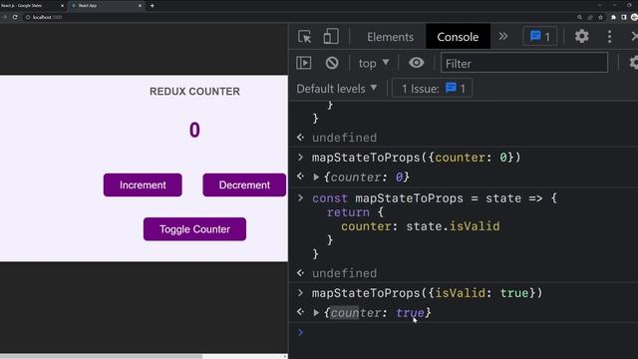Image resolution: width=638 pixels, height=359 pixels.
Task: Click the Toggle Counter button
Action: [194, 229]
